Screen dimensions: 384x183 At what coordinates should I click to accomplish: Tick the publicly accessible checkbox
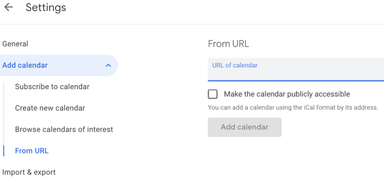click(x=213, y=94)
